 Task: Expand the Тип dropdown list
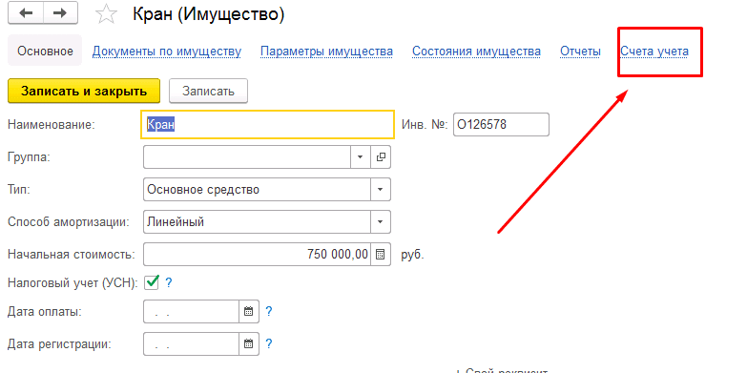380,190
